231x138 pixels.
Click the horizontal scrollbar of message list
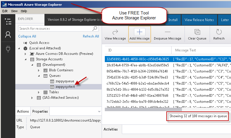click(x=143, y=109)
